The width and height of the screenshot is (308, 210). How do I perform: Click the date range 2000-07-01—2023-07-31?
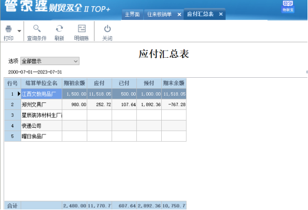35,72
